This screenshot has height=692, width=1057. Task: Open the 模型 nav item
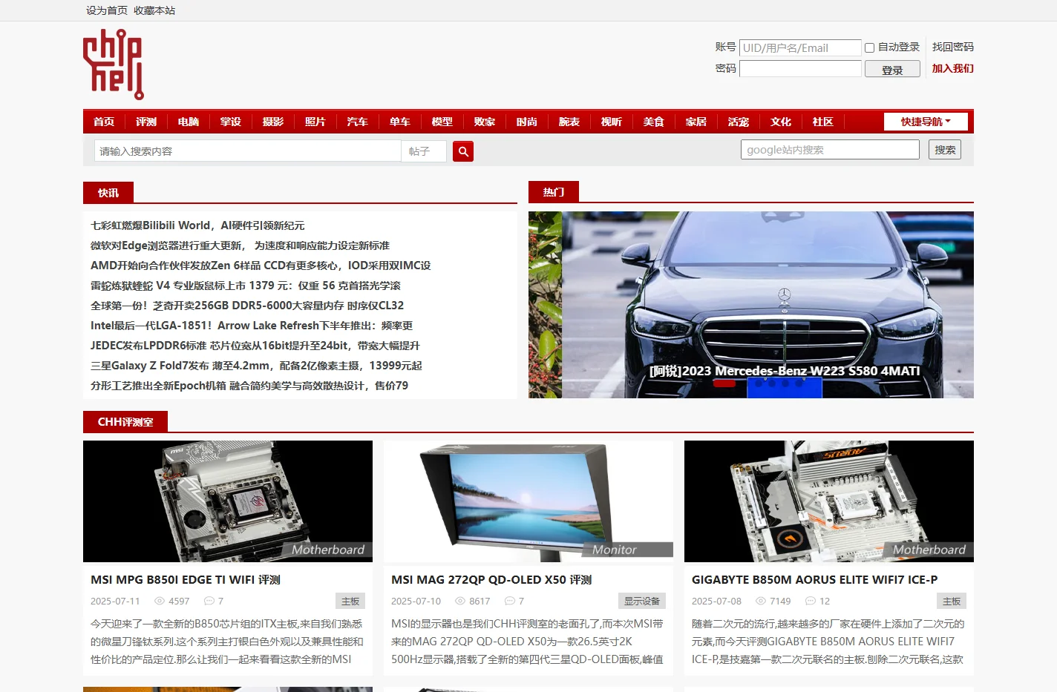[x=442, y=122]
